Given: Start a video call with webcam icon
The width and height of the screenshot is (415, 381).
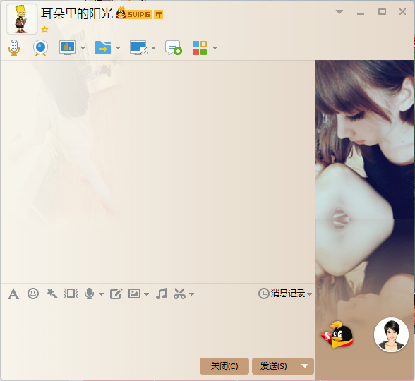Looking at the screenshot, I should [x=40, y=48].
